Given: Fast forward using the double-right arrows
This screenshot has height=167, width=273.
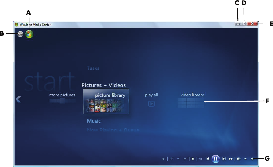Looking at the screenshot, I should (x=231, y=159).
